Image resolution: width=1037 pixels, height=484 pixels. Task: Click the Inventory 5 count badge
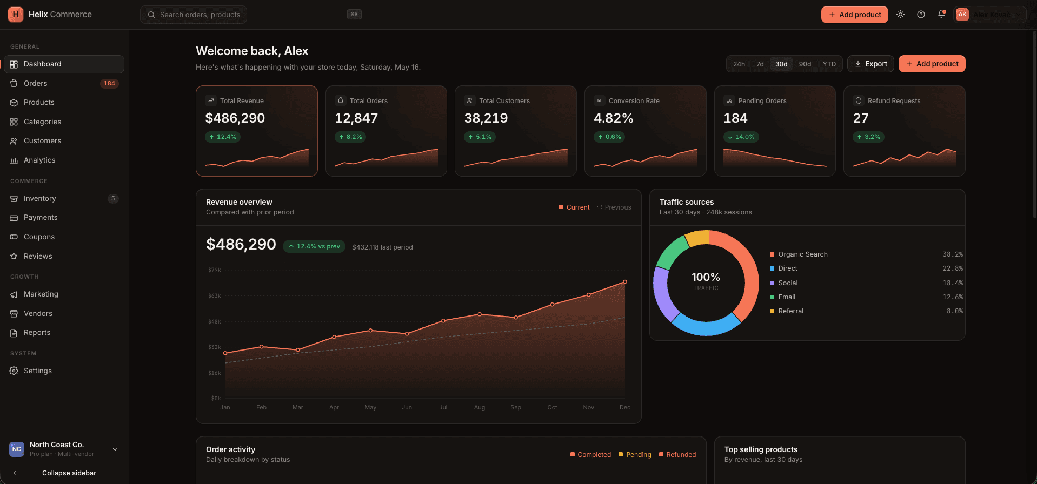point(113,198)
